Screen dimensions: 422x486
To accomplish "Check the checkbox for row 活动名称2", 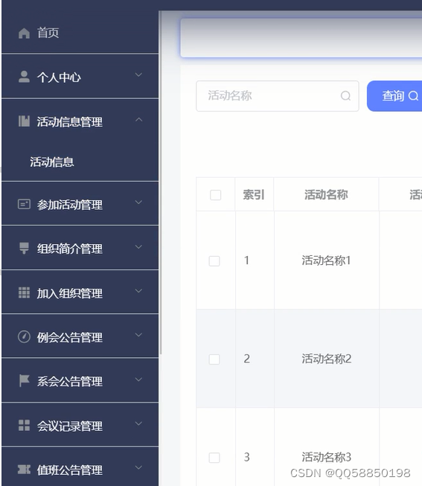I will point(214,359).
